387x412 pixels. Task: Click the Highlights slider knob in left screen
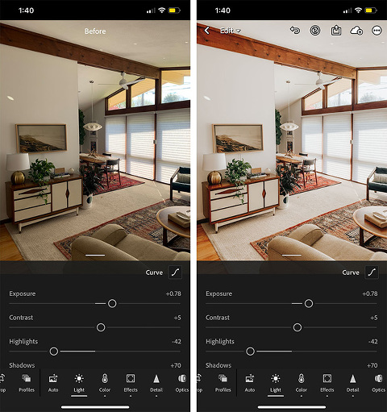pos(54,352)
